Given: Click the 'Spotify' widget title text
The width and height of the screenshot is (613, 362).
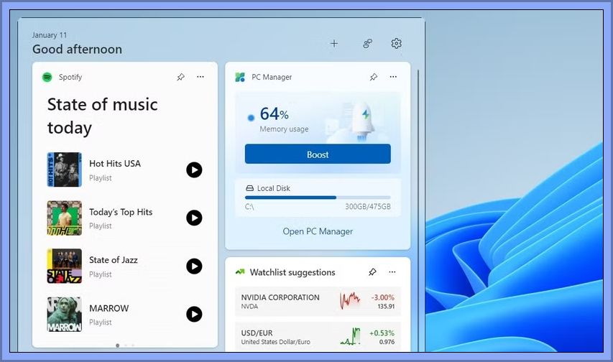Looking at the screenshot, I should click(70, 77).
